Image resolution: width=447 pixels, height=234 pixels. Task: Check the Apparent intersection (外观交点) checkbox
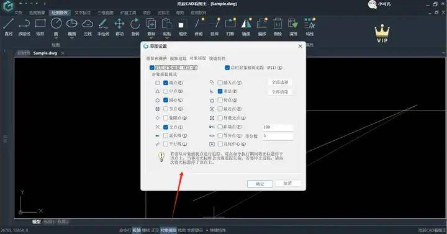coord(220,118)
